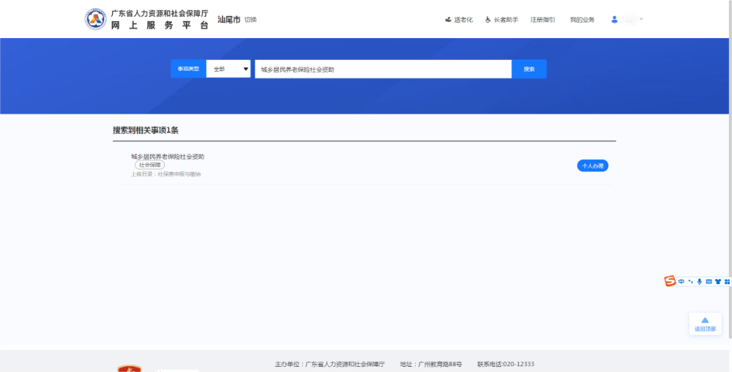Click the Sogou input method S logo
The width and height of the screenshot is (732, 372).
point(670,281)
